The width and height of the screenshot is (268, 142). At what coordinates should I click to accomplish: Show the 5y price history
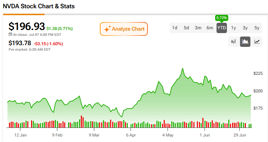tap(257, 28)
